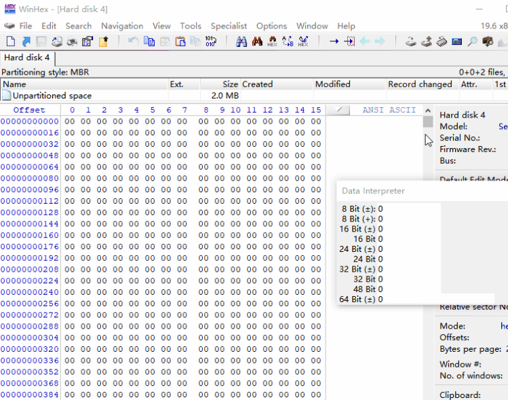Click offset 0000000384 in offset column
The width and height of the screenshot is (508, 400).
(x=30, y=395)
